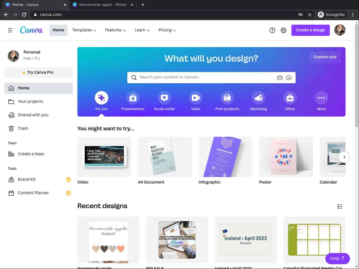This screenshot has width=359, height=269.
Task: Open the Infographic thumbnail
Action: pos(225,157)
